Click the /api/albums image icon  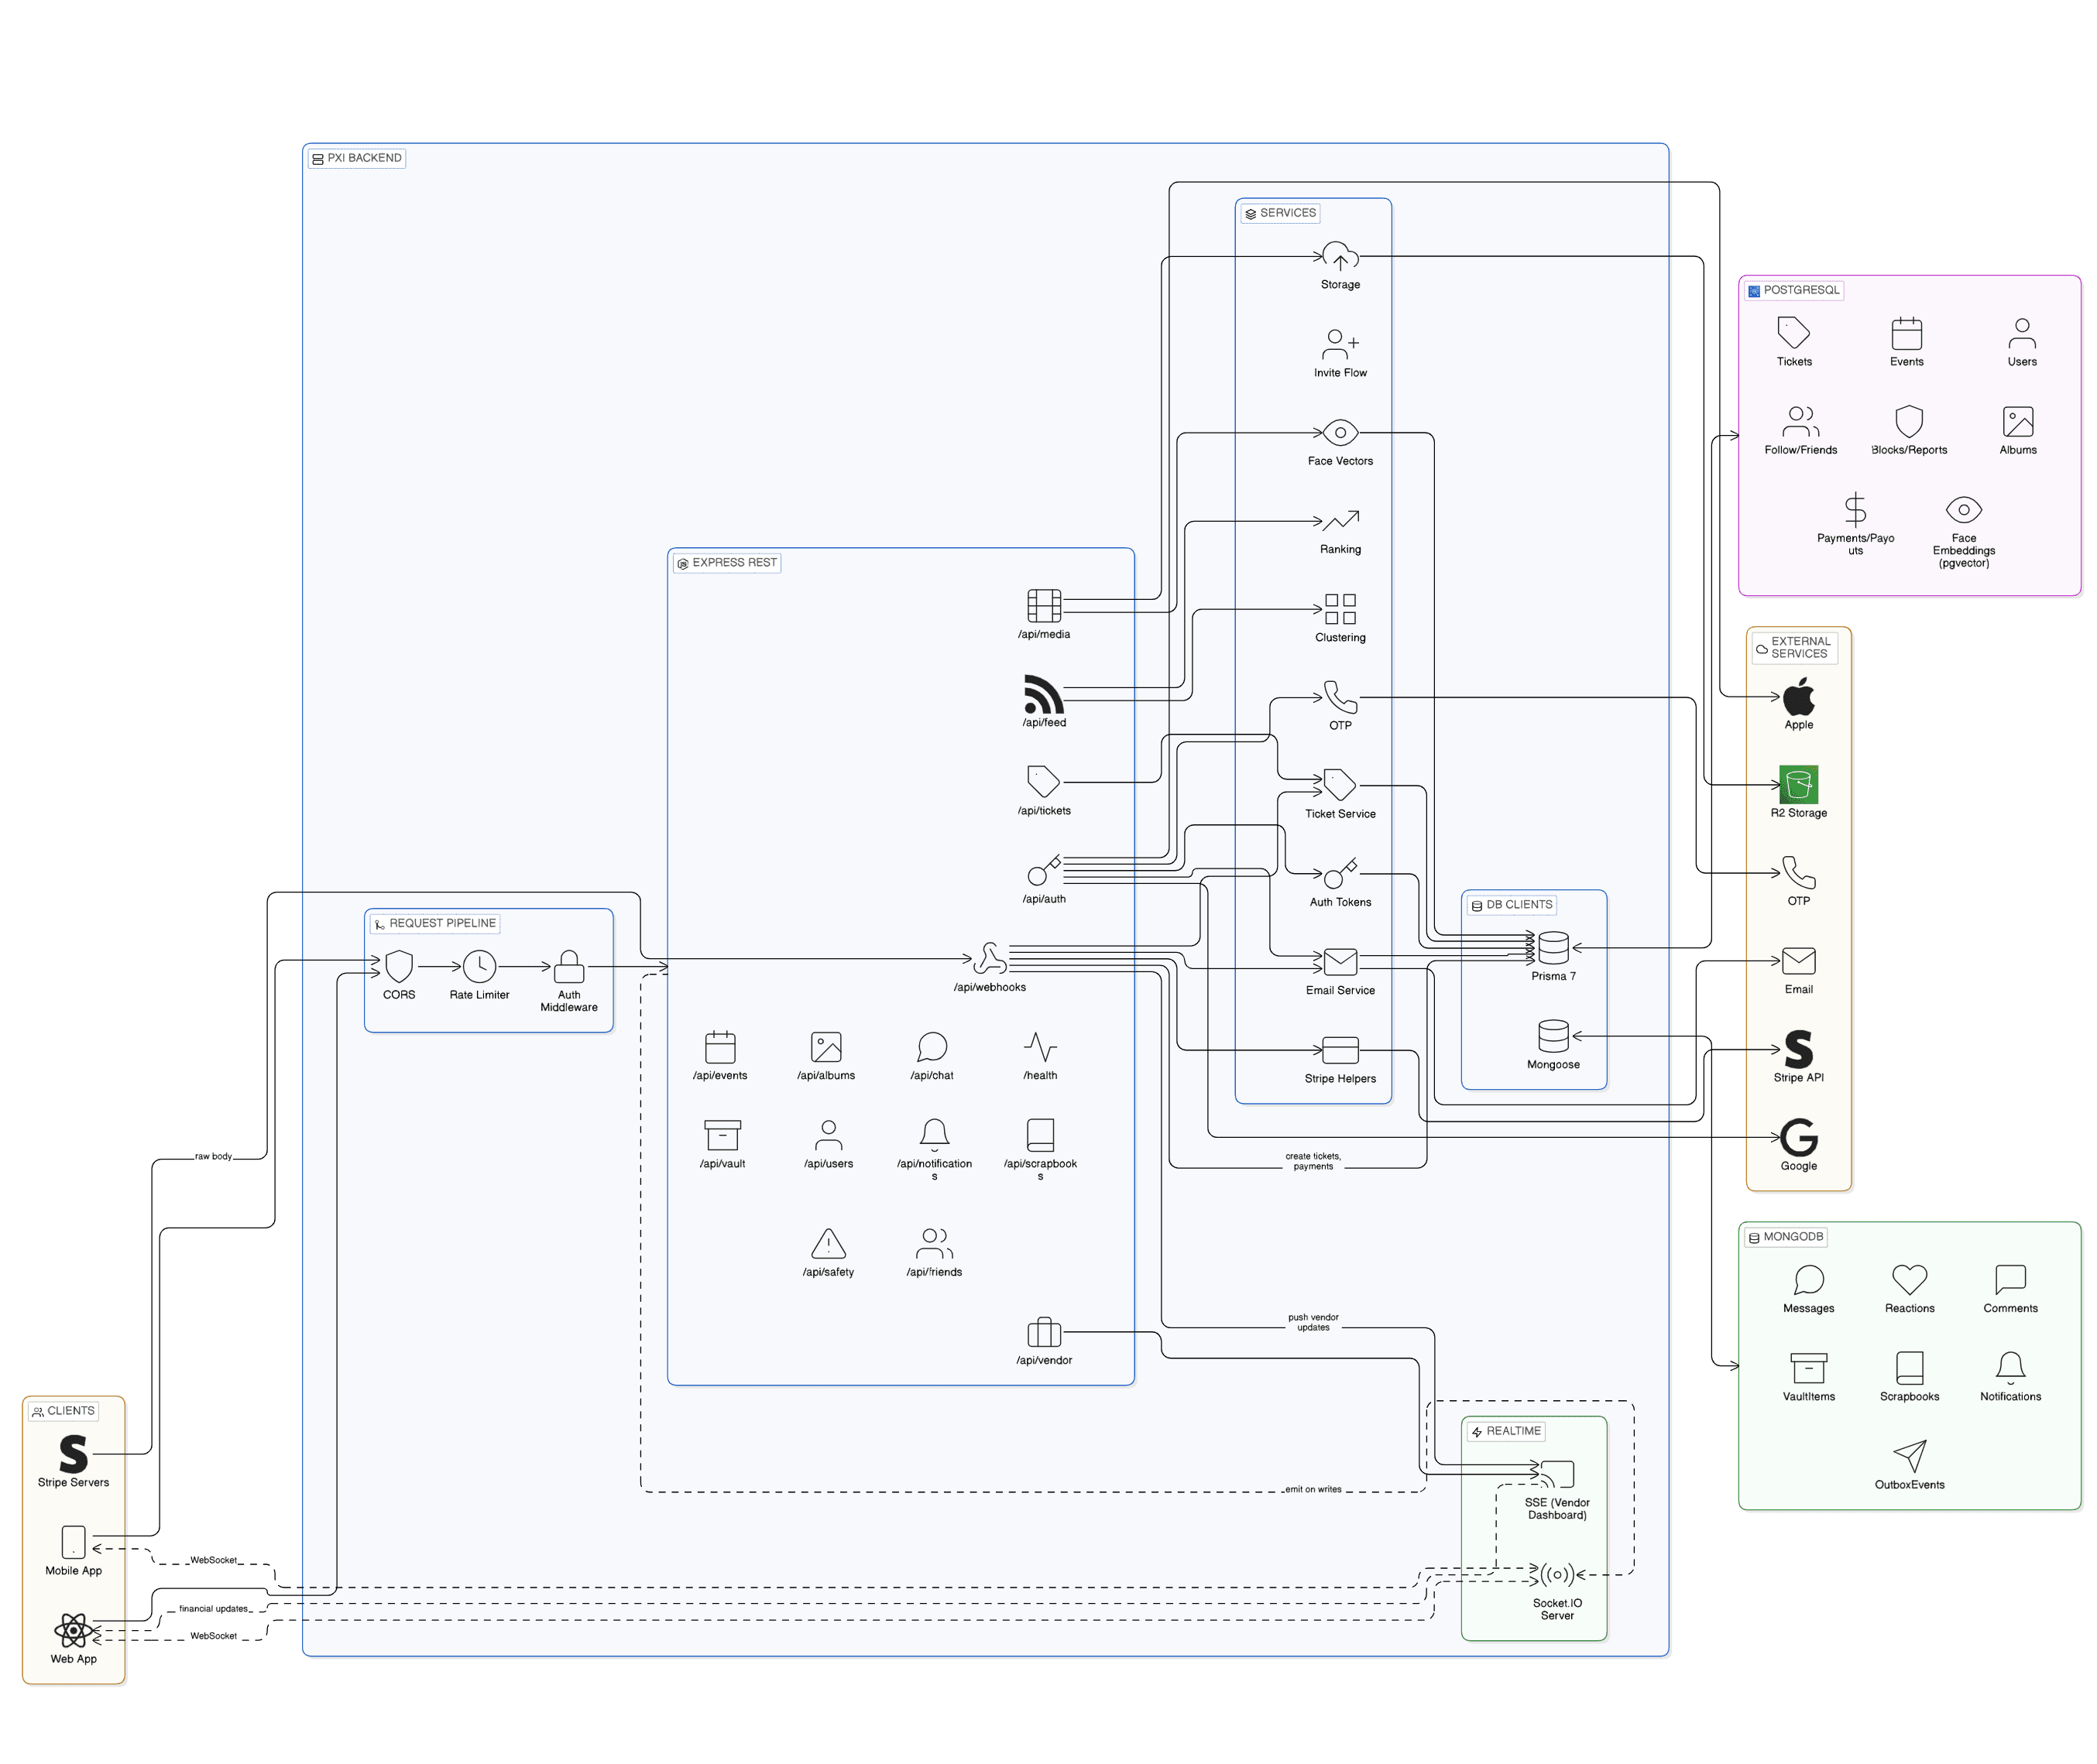pos(826,1047)
